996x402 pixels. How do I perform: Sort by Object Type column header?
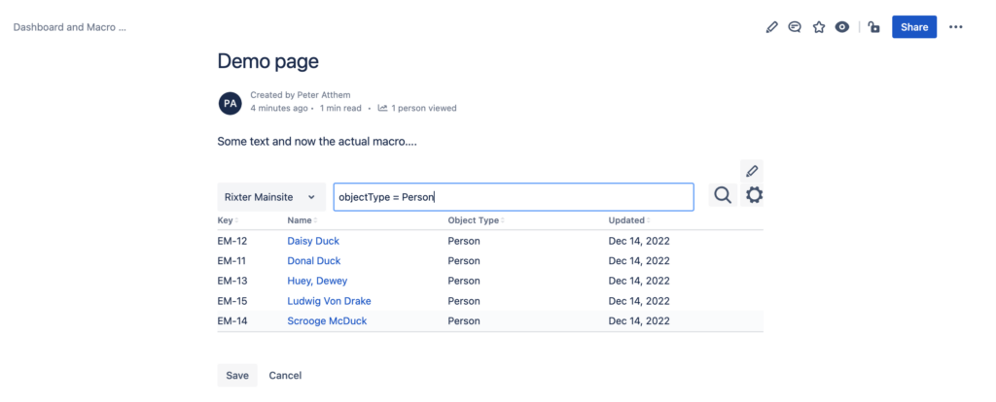point(477,220)
